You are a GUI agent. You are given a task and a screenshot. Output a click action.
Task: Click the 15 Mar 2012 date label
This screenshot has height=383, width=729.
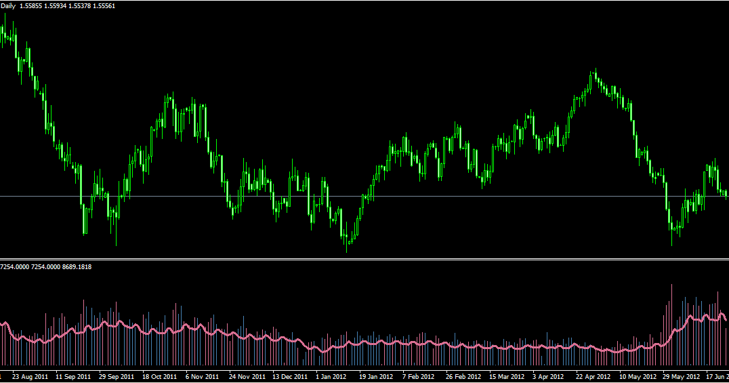click(506, 376)
